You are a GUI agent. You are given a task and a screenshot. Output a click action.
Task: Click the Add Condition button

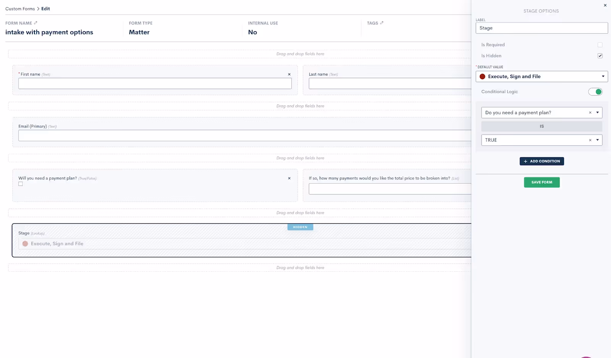[541, 161]
